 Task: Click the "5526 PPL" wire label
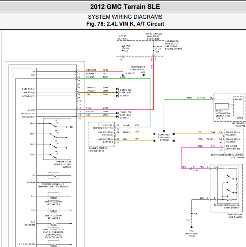[206, 146]
